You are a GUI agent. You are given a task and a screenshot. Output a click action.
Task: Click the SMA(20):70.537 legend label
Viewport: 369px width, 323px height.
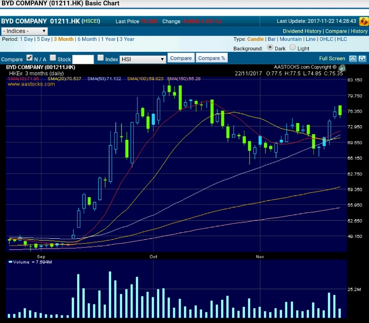pyautogui.click(x=64, y=78)
